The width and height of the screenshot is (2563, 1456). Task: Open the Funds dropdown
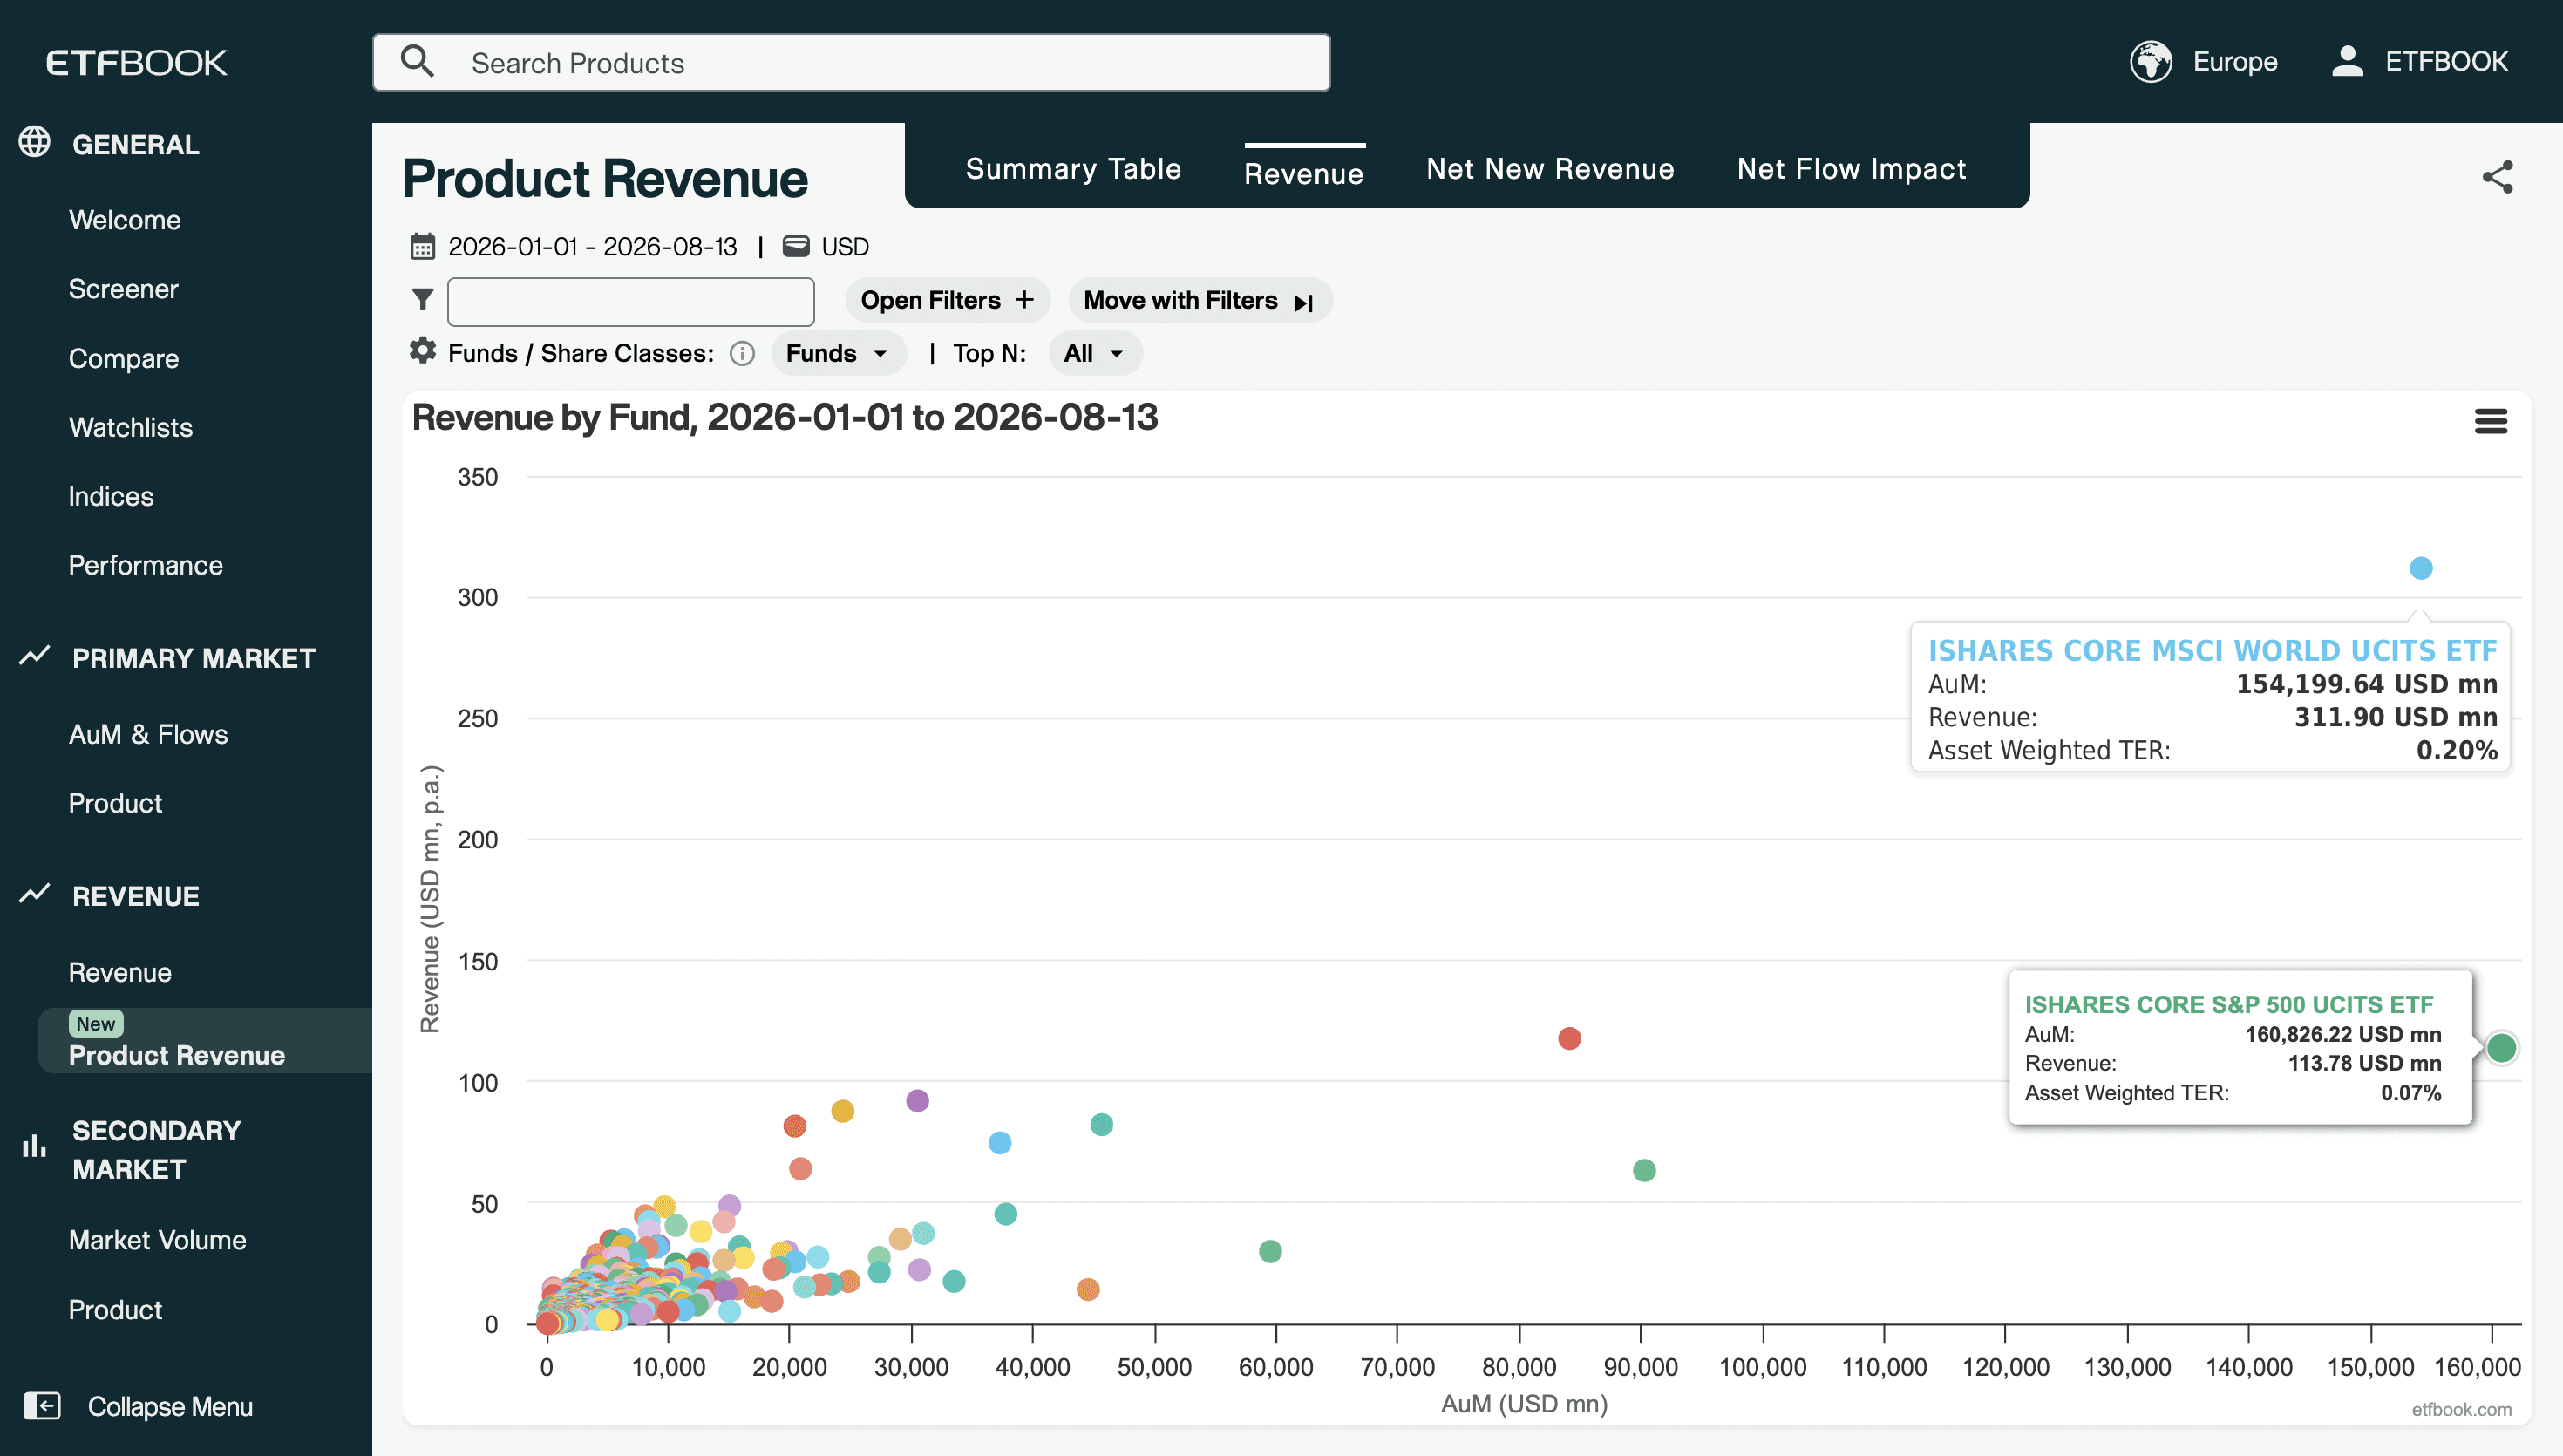point(838,353)
